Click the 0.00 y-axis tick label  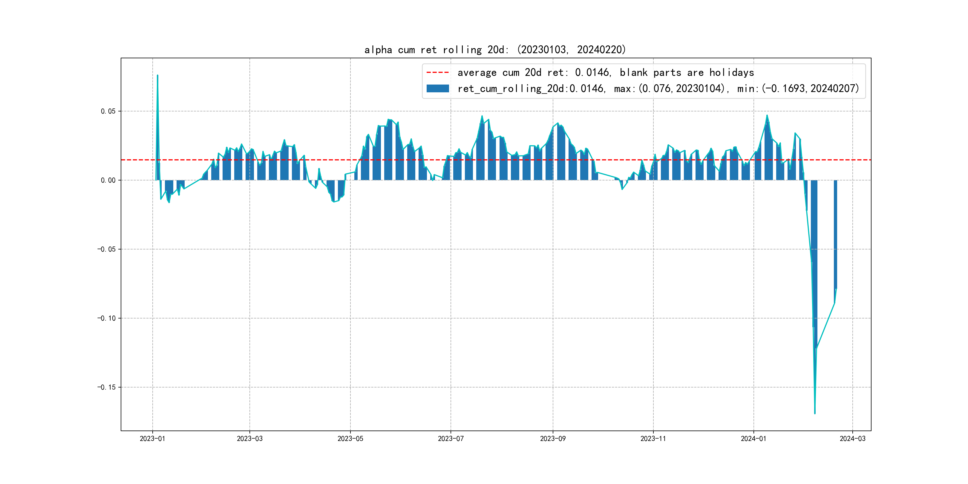(108, 180)
